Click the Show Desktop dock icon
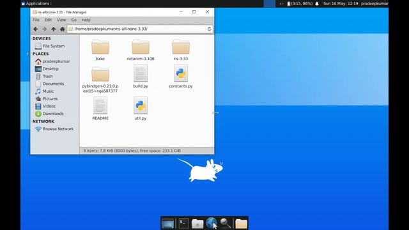This screenshot has height=230, width=409. (167, 224)
